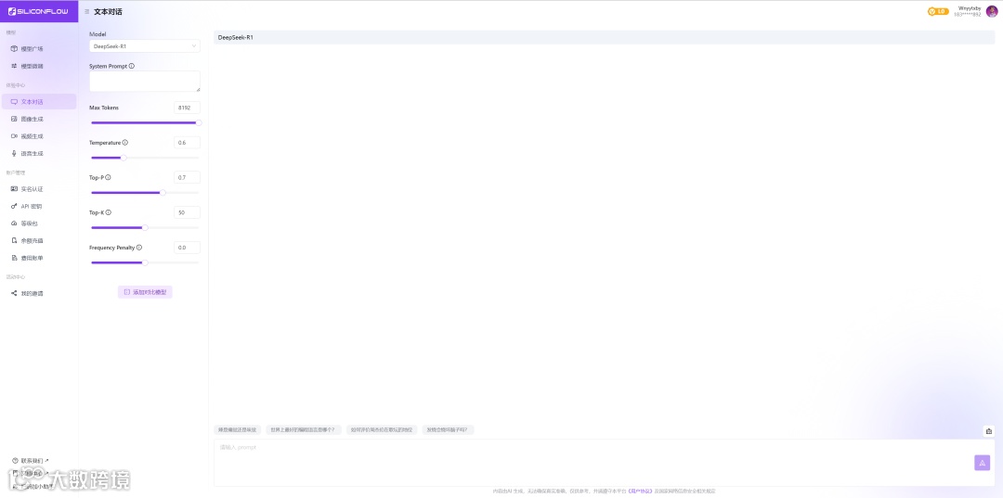The height and width of the screenshot is (498, 1003).
Task: Click the clear conversation icon above input
Action: [989, 431]
